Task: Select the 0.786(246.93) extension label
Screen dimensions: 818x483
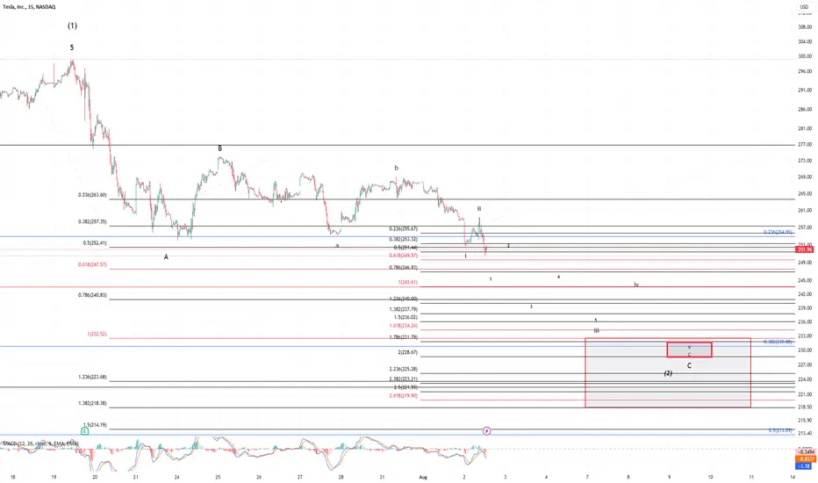Action: click(403, 267)
